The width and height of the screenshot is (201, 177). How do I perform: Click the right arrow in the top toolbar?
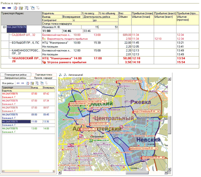click(9, 8)
